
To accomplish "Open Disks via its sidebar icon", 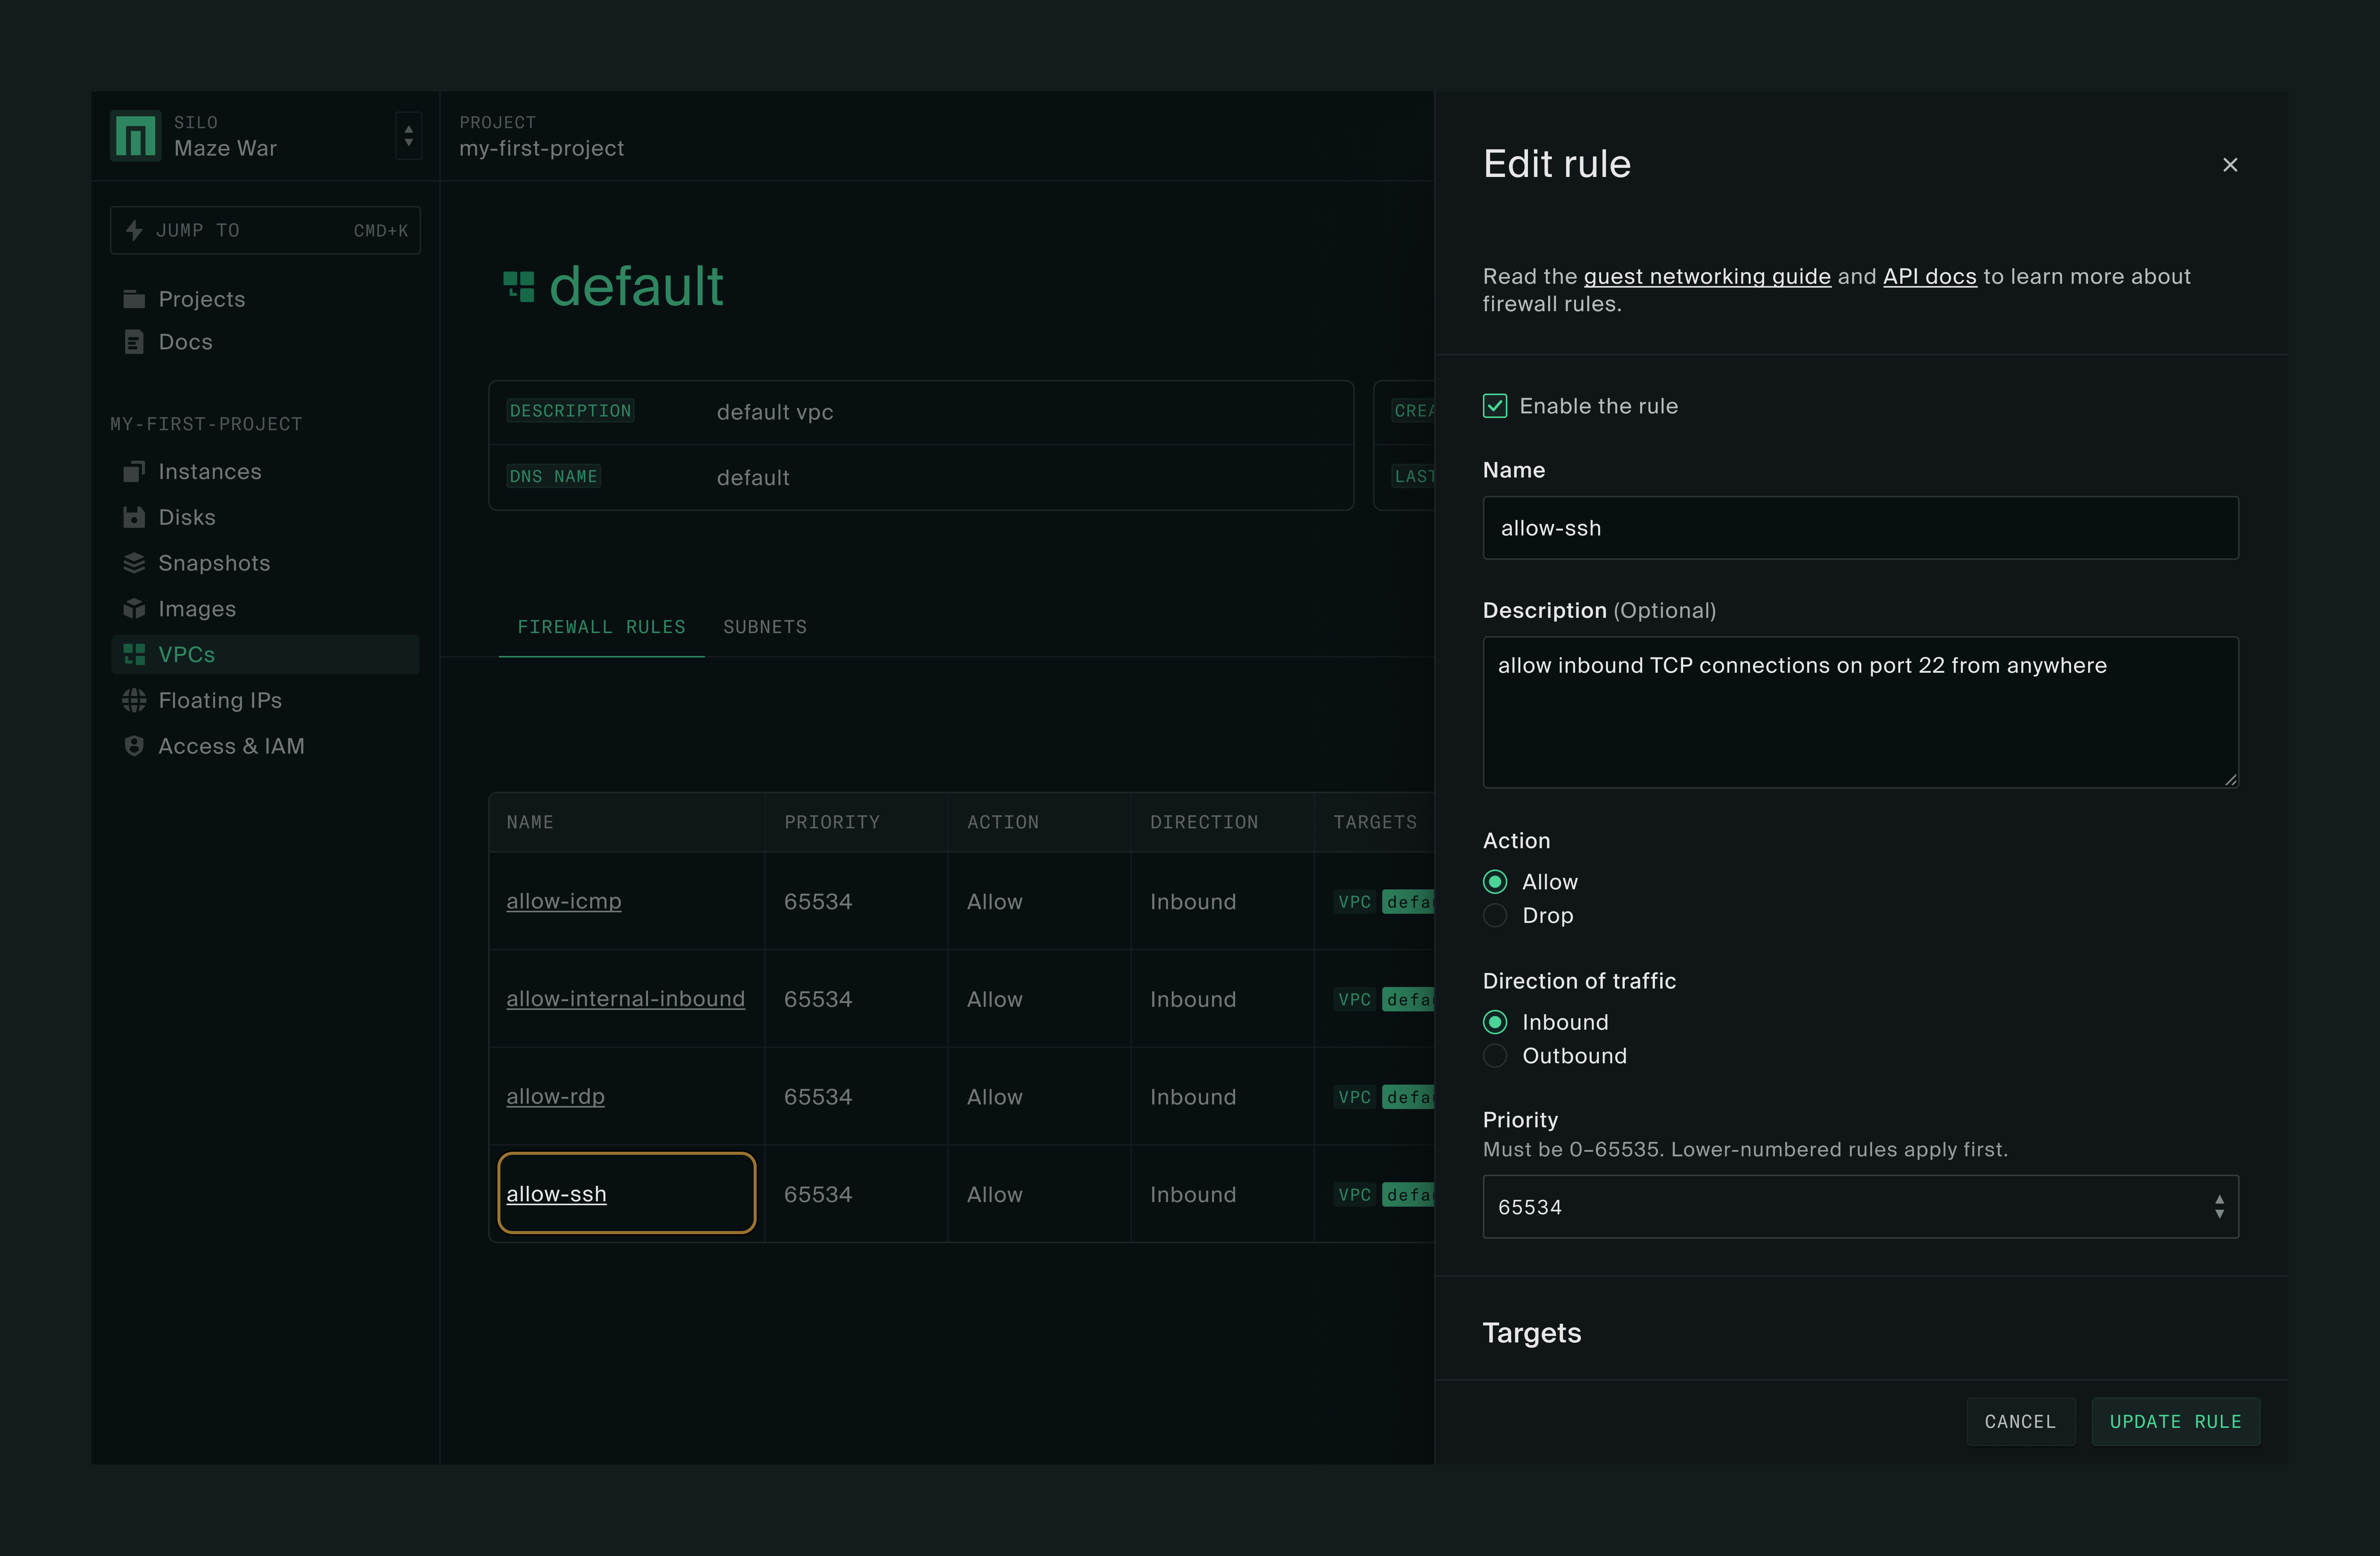I will [x=134, y=517].
